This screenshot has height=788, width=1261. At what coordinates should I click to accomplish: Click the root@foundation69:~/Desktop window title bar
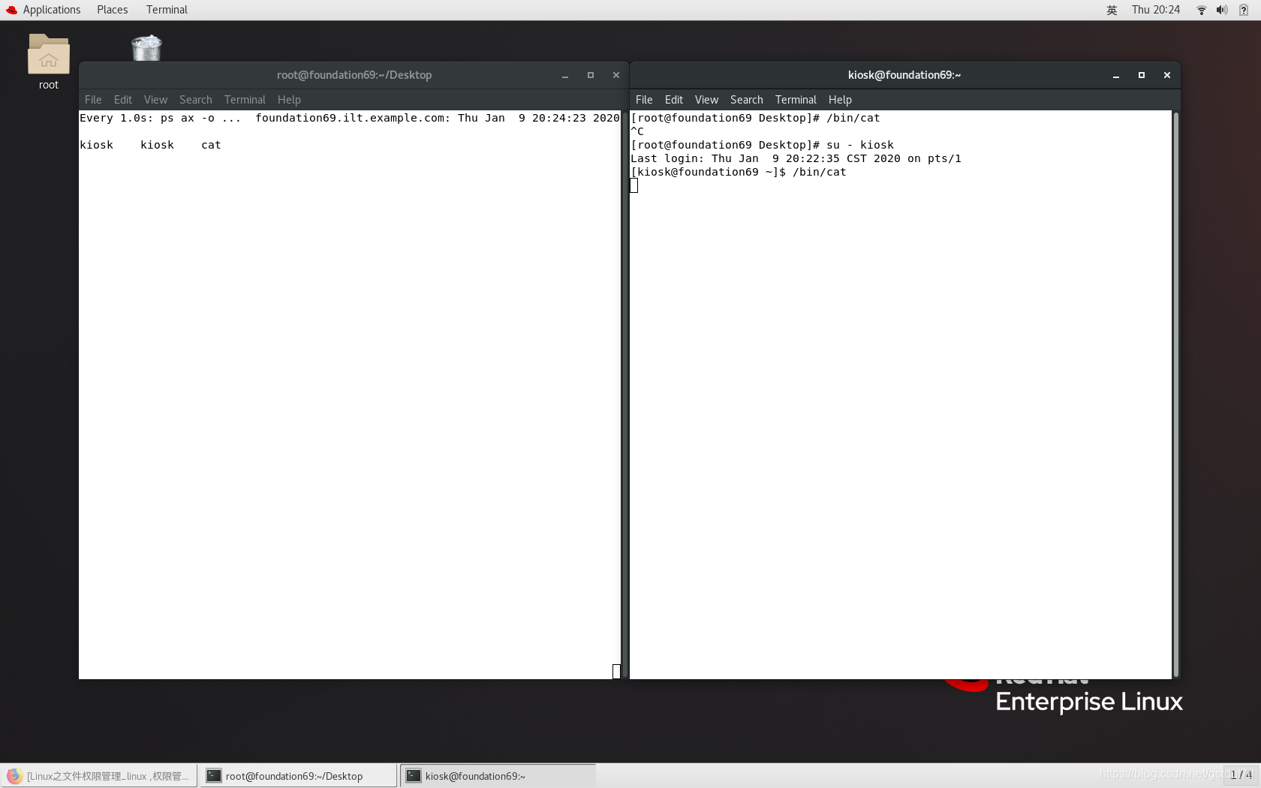coord(354,75)
